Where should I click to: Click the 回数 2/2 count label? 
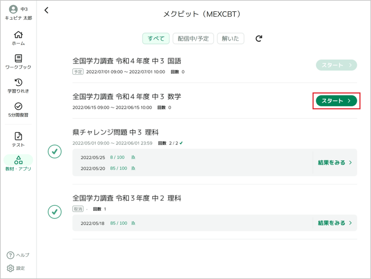click(170, 143)
